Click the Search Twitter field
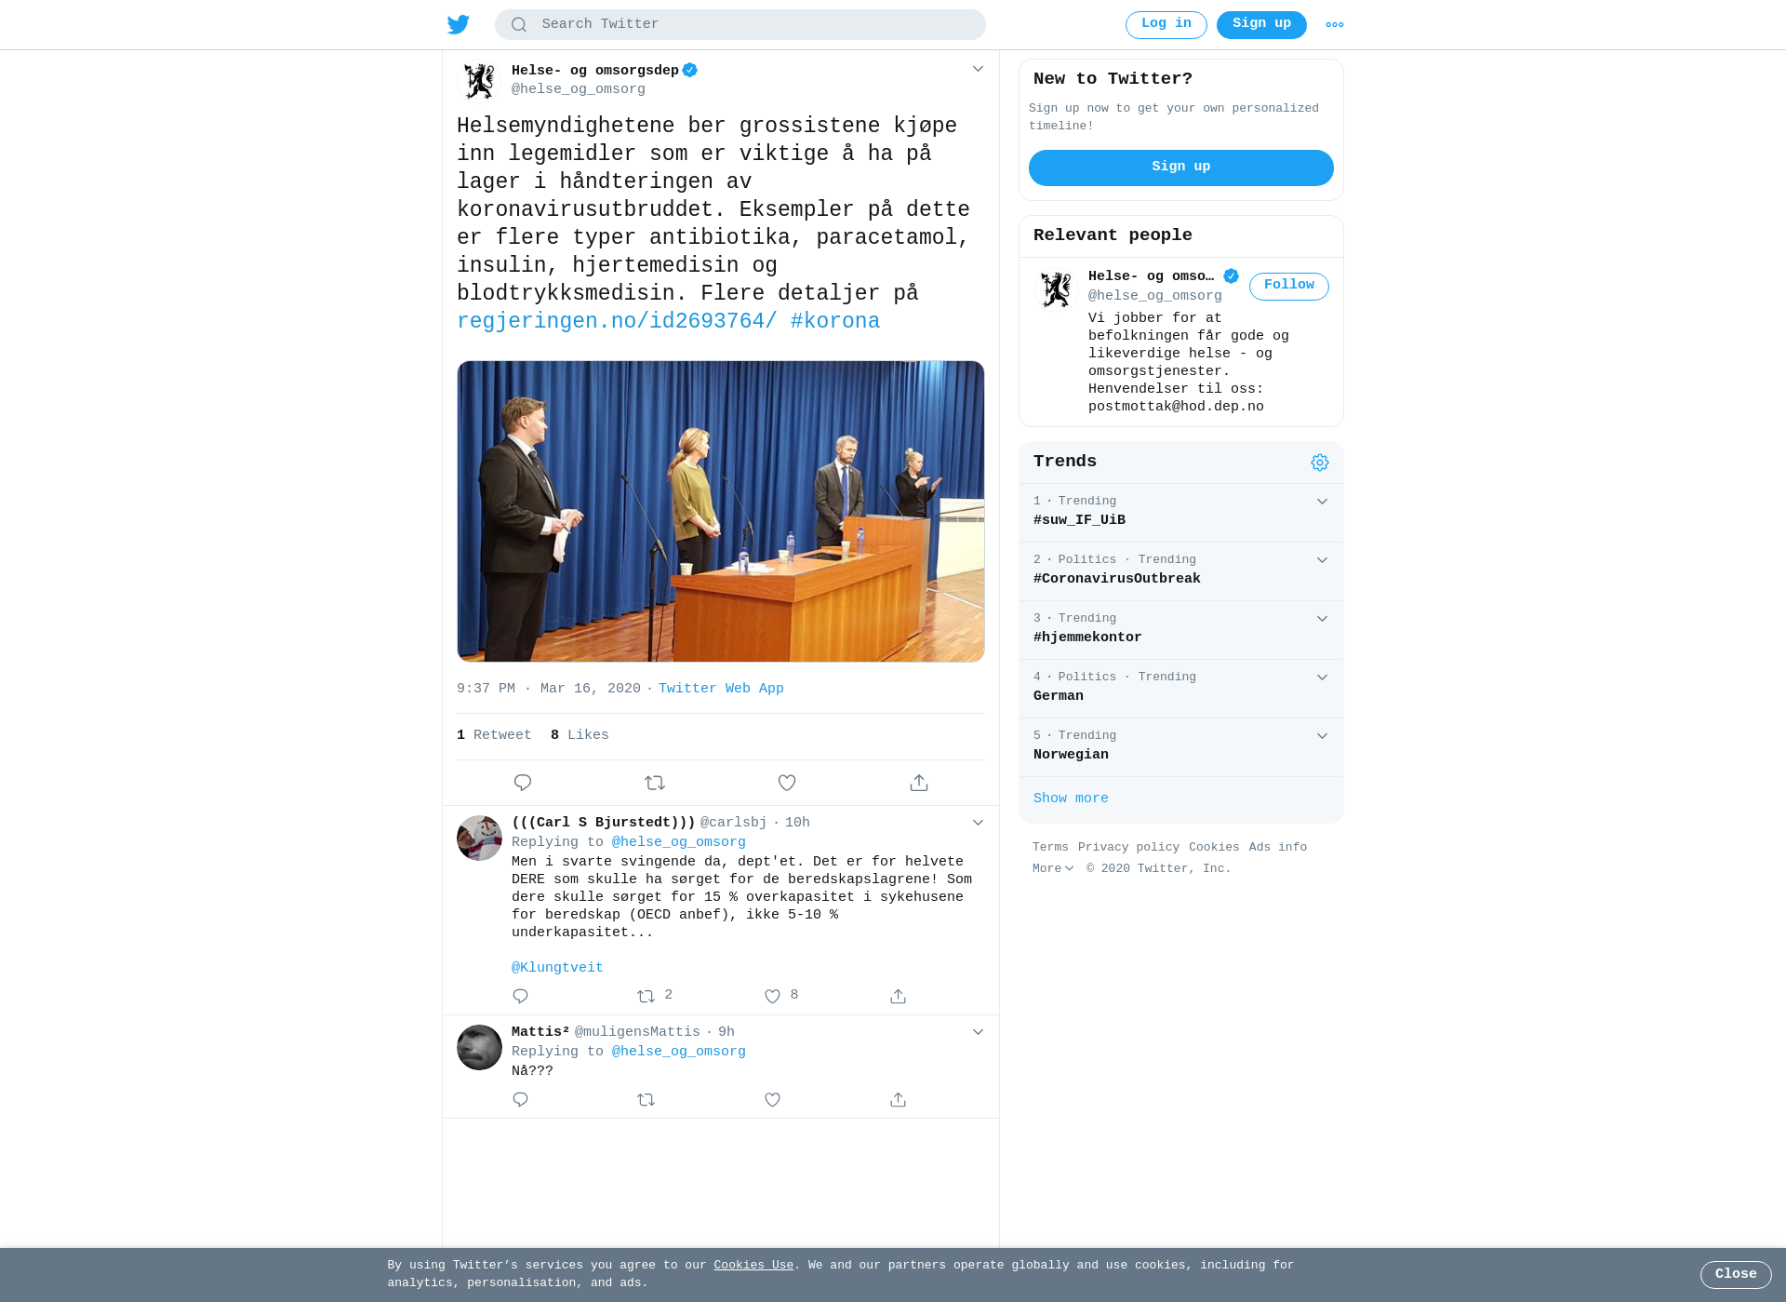Image resolution: width=1786 pixels, height=1302 pixels. click(x=740, y=24)
